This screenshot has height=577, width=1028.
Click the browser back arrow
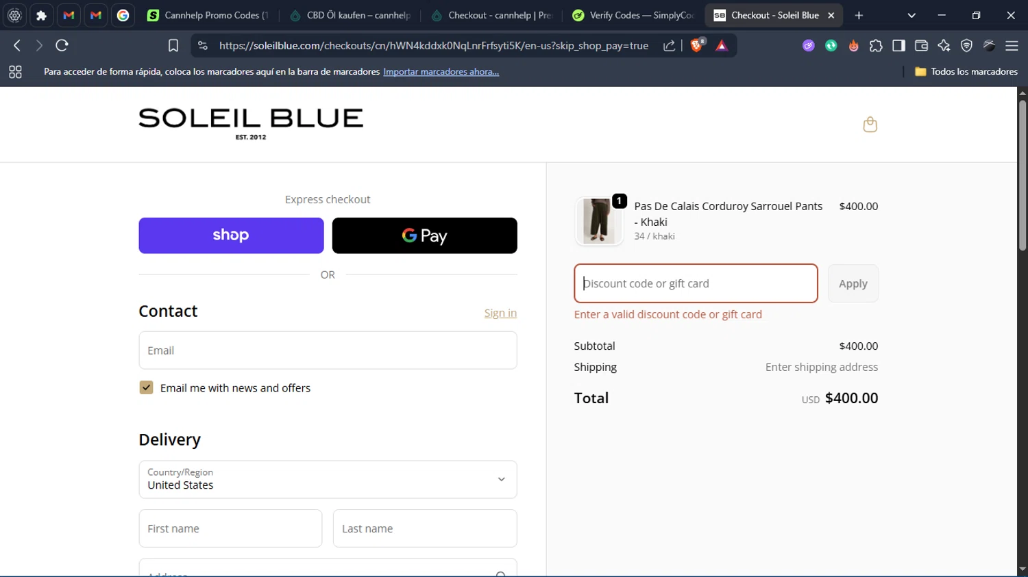coord(17,46)
